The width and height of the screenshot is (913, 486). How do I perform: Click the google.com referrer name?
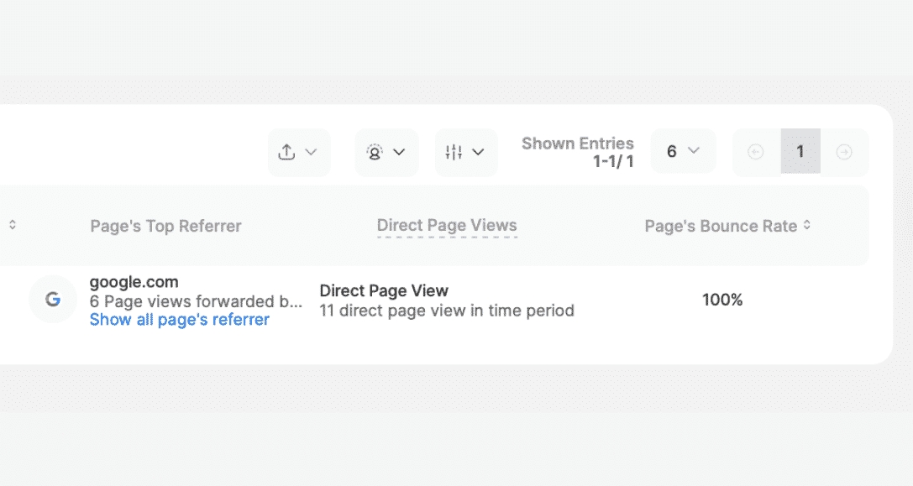pos(134,282)
